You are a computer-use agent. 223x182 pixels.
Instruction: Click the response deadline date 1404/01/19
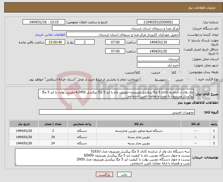tap(158, 42)
